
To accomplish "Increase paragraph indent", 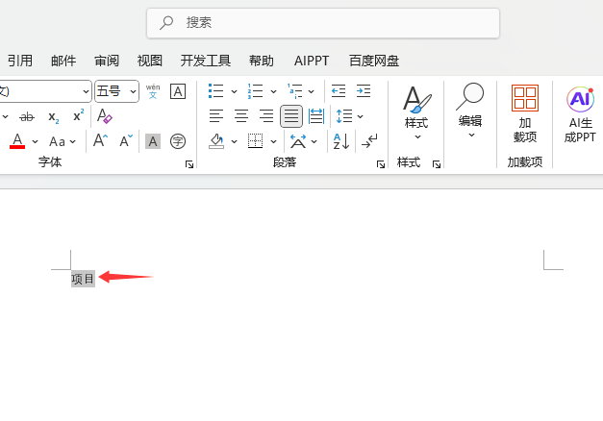I will (x=364, y=91).
